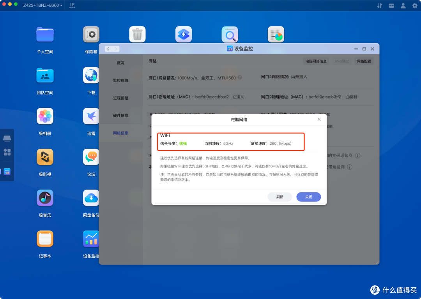Image resolution: width=421 pixels, height=299 pixels.
Task: Click the 关闭 button in dialog
Action: point(308,197)
